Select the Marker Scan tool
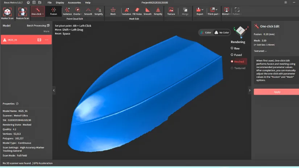This screenshot has width=299, height=168. click(x=7, y=13)
